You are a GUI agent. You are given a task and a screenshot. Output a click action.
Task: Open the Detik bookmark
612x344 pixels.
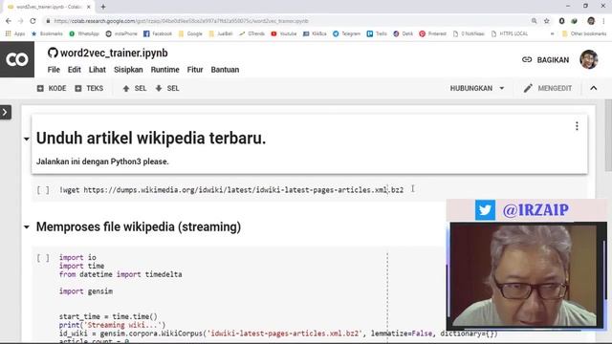404,34
